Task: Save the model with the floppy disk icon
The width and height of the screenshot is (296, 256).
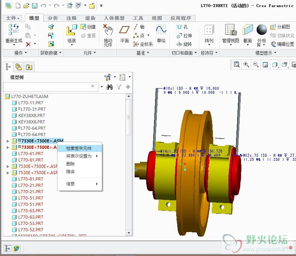Action: pyautogui.click(x=35, y=6)
